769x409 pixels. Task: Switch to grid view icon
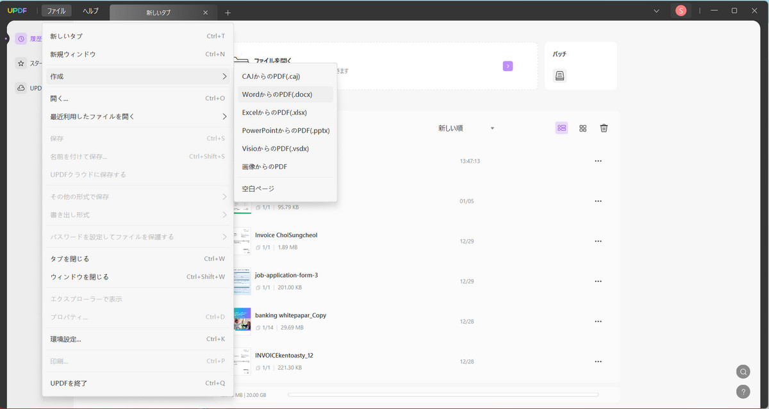coord(583,128)
